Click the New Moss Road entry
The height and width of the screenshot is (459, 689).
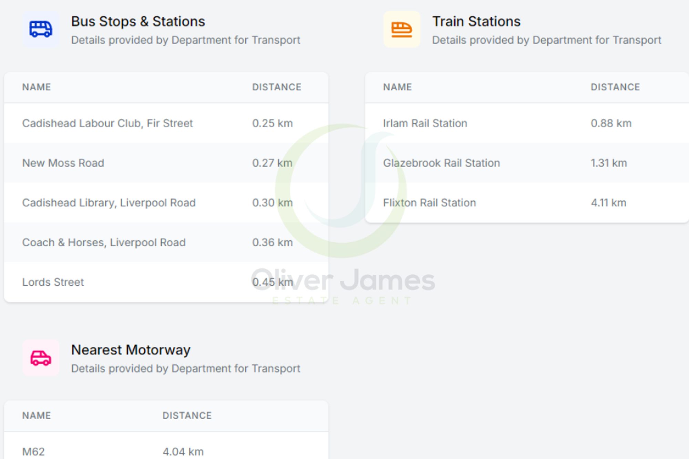[x=63, y=163]
